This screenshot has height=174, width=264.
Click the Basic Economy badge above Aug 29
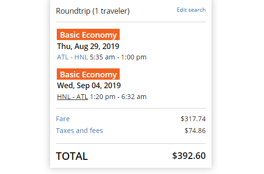point(88,34)
